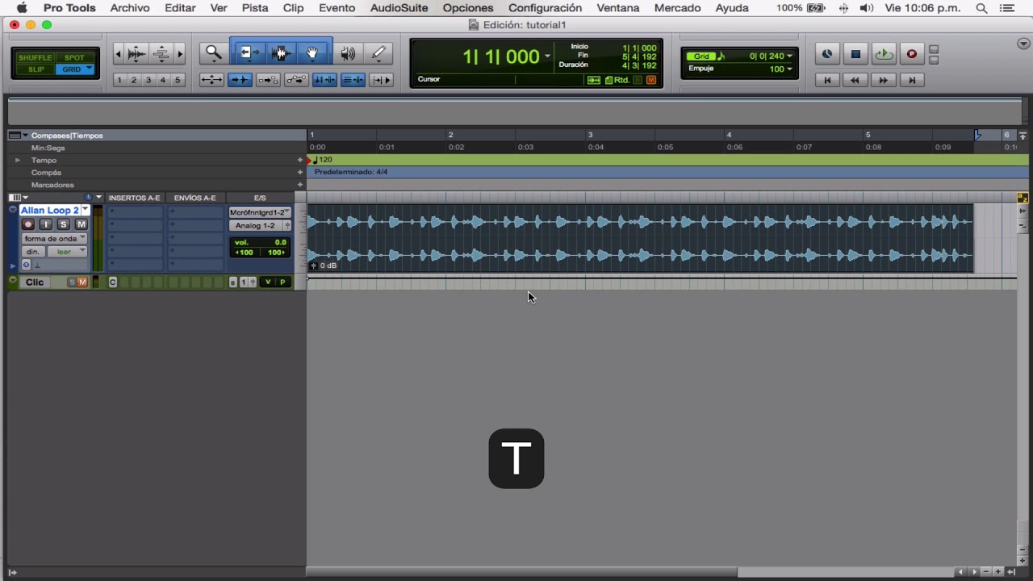The width and height of the screenshot is (1033, 581).
Task: Click the 'din.' elastic audio button
Action: point(32,252)
